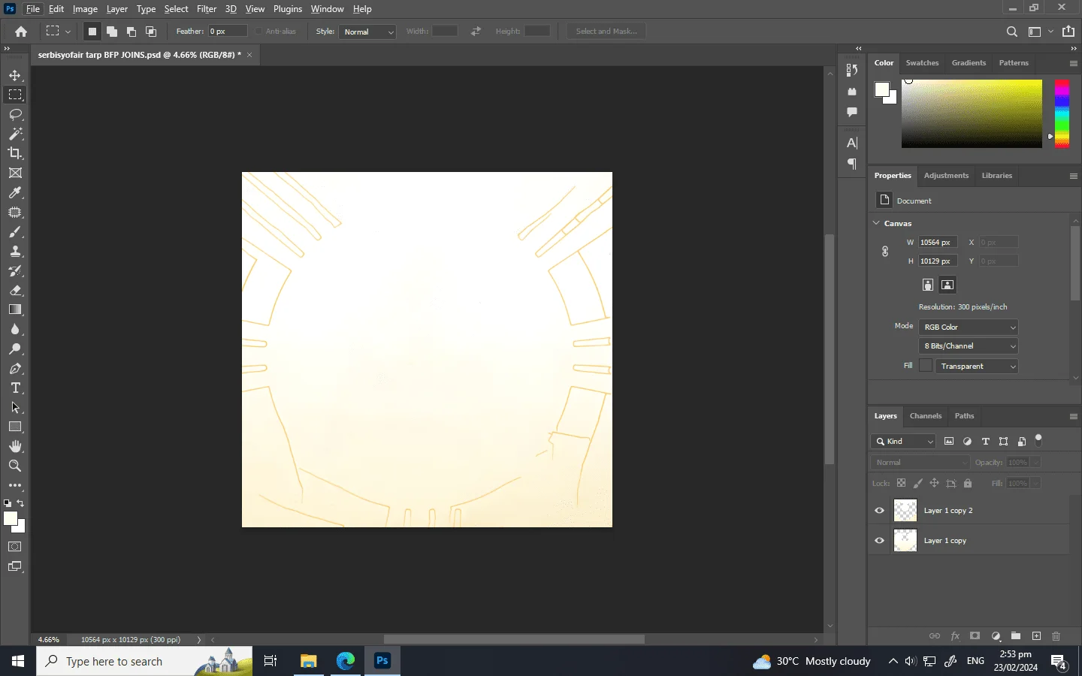Open the 8 Bits/Channel dropdown
1082x676 pixels.
969,346
